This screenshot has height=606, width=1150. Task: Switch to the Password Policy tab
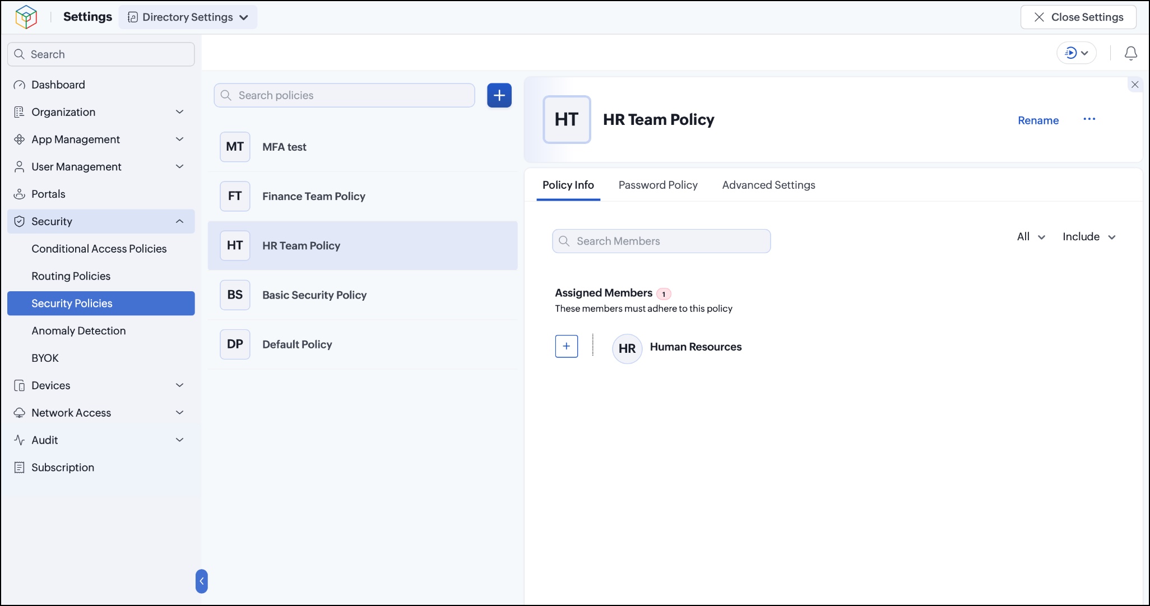(658, 185)
